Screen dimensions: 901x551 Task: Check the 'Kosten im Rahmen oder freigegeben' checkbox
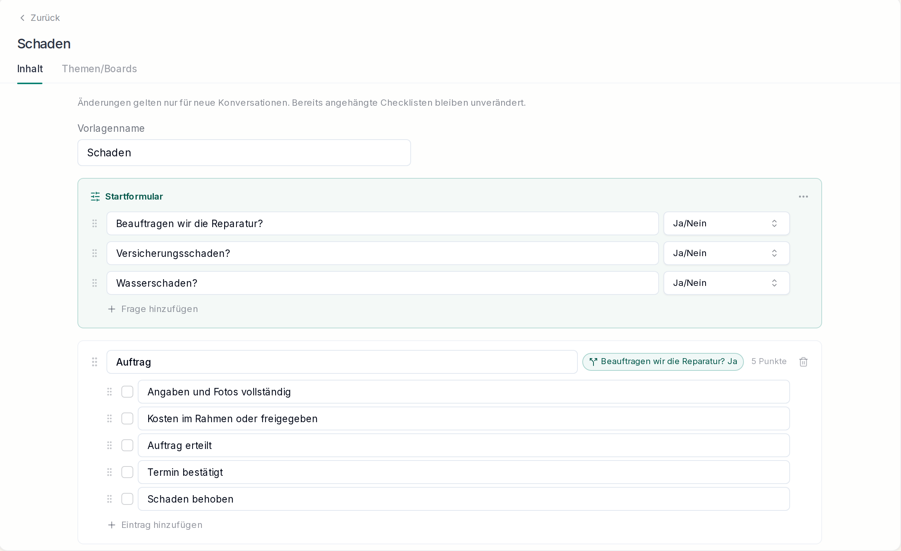click(127, 418)
